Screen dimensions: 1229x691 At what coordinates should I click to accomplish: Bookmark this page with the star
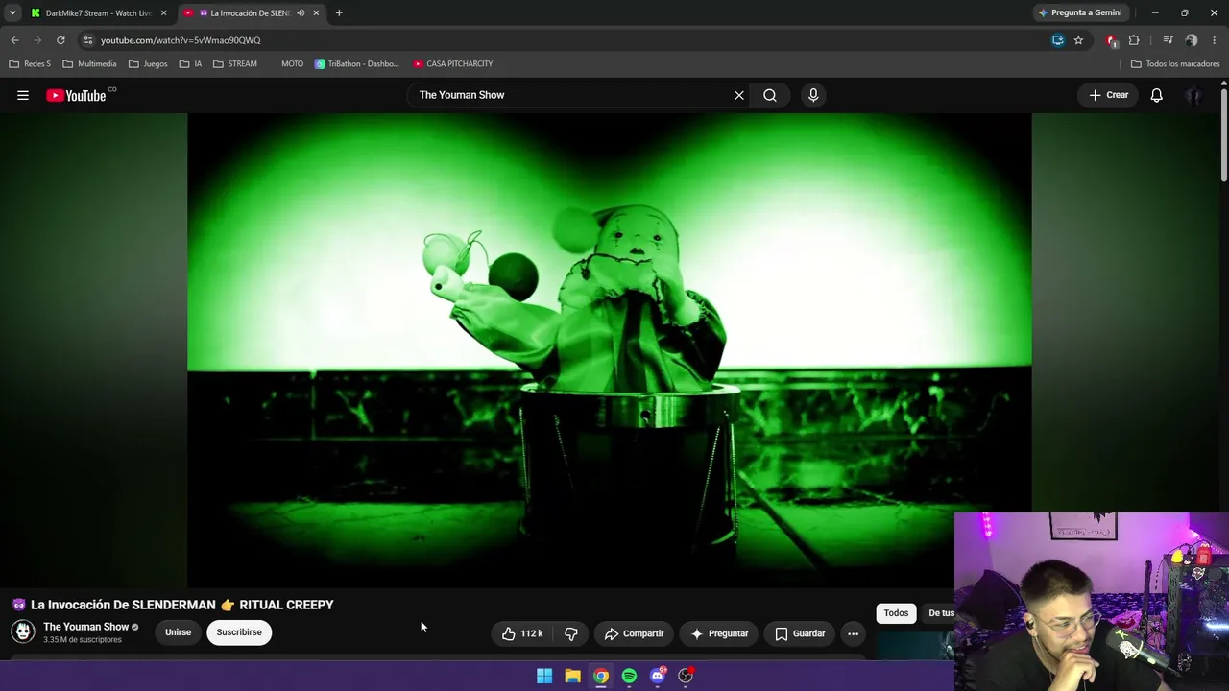tap(1078, 40)
